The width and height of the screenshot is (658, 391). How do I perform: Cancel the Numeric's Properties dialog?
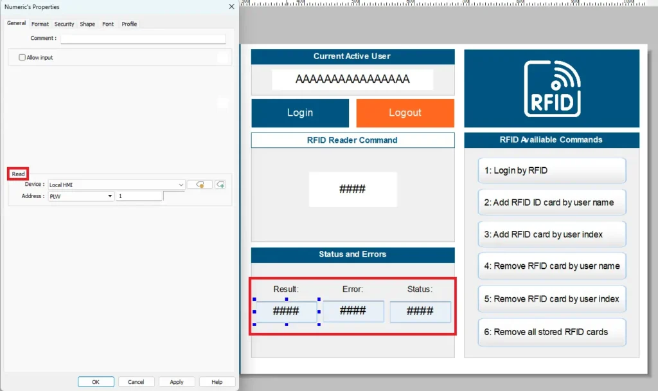pyautogui.click(x=136, y=381)
